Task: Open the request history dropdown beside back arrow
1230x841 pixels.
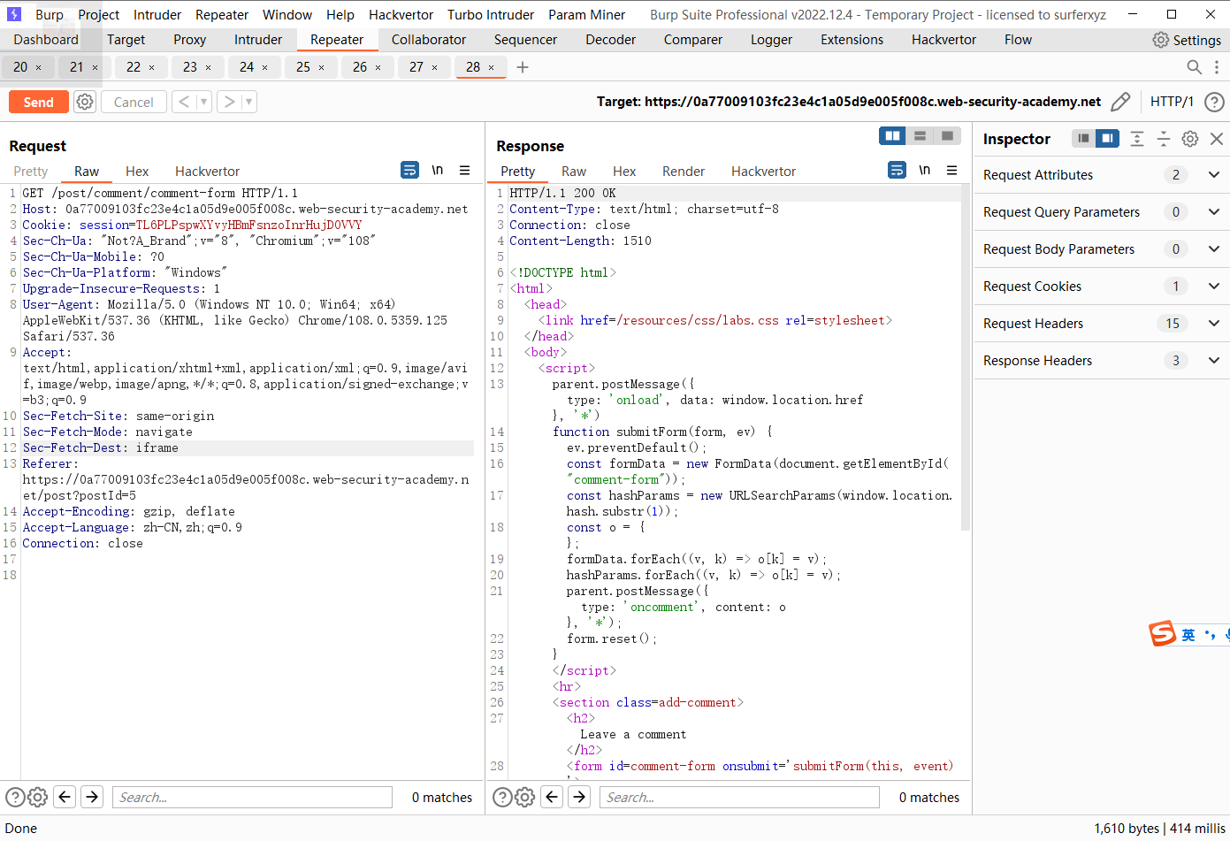Action: (203, 102)
